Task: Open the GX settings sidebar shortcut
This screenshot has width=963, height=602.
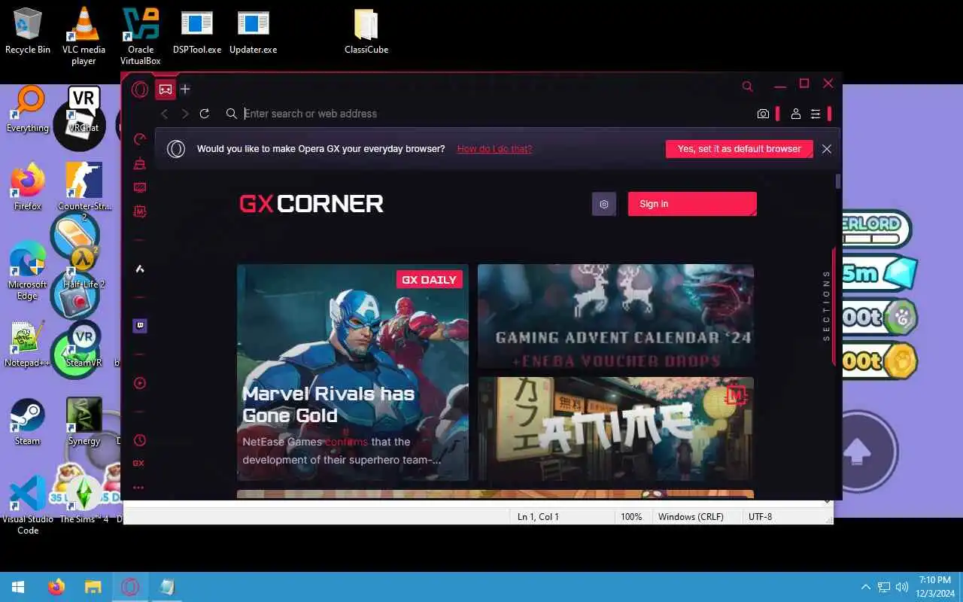Action: click(138, 464)
